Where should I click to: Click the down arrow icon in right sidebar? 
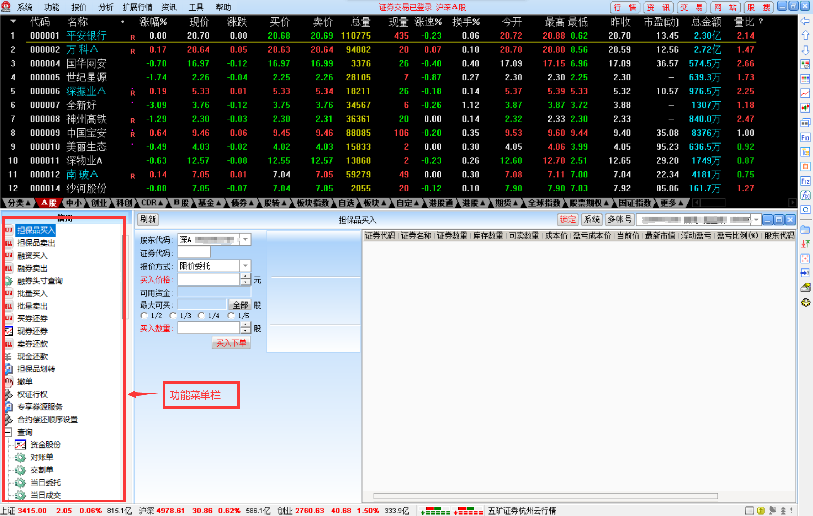pyautogui.click(x=805, y=50)
